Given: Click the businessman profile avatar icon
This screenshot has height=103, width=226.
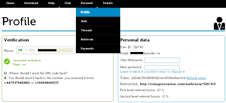Looking at the screenshot, I should pyautogui.click(x=219, y=23).
